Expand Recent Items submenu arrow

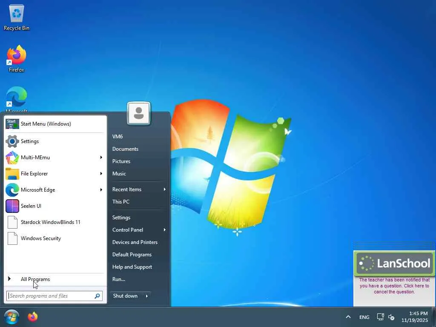165,189
